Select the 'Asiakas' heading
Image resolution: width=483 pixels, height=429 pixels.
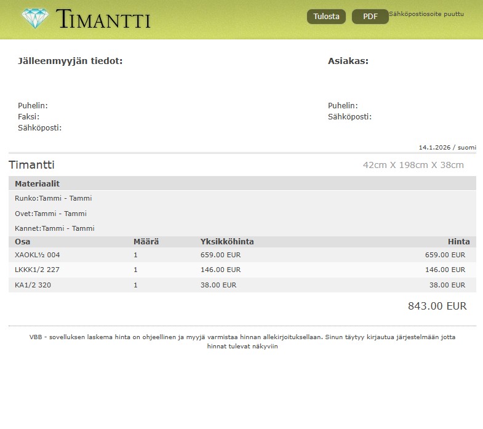click(348, 61)
